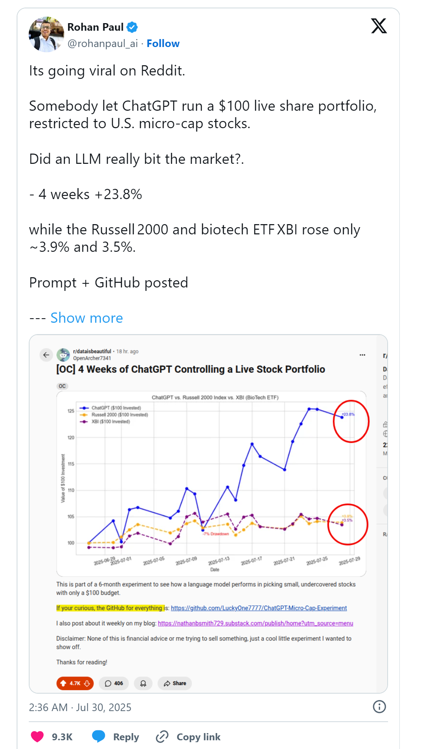Viewport: 424px width, 749px height.
Task: Open the embedded Reddit post image
Action: click(208, 482)
